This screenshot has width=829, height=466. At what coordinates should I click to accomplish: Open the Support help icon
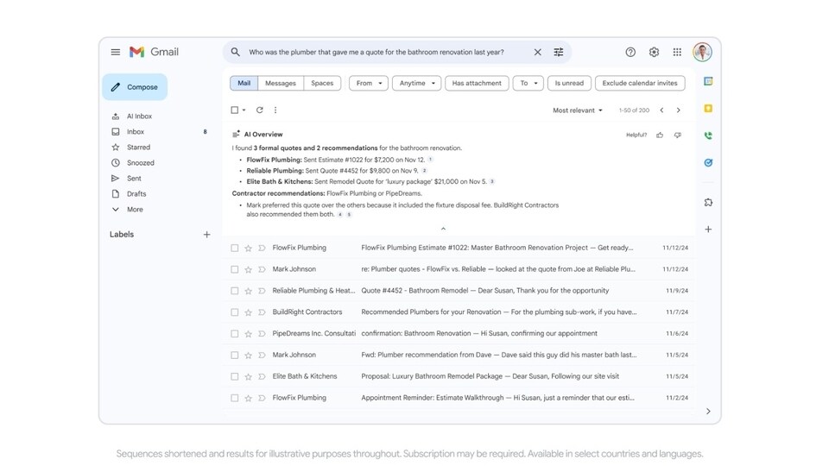tap(630, 52)
